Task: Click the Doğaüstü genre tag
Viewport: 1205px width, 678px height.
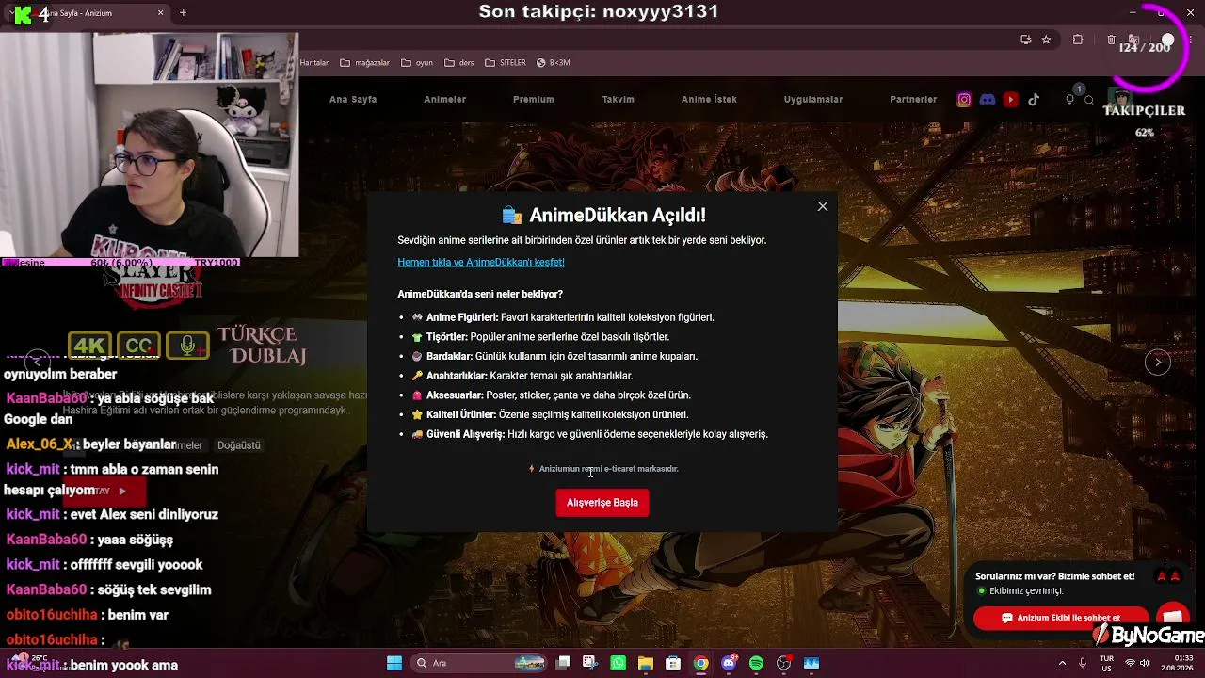Action: point(239,445)
